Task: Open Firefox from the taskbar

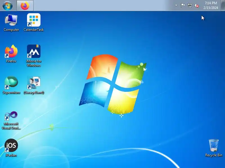Action: pos(25,5)
